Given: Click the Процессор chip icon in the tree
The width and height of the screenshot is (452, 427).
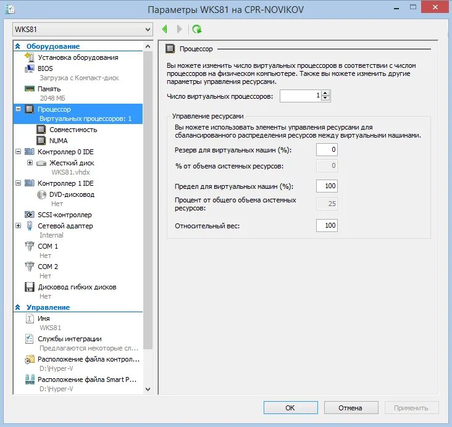Looking at the screenshot, I should [30, 109].
